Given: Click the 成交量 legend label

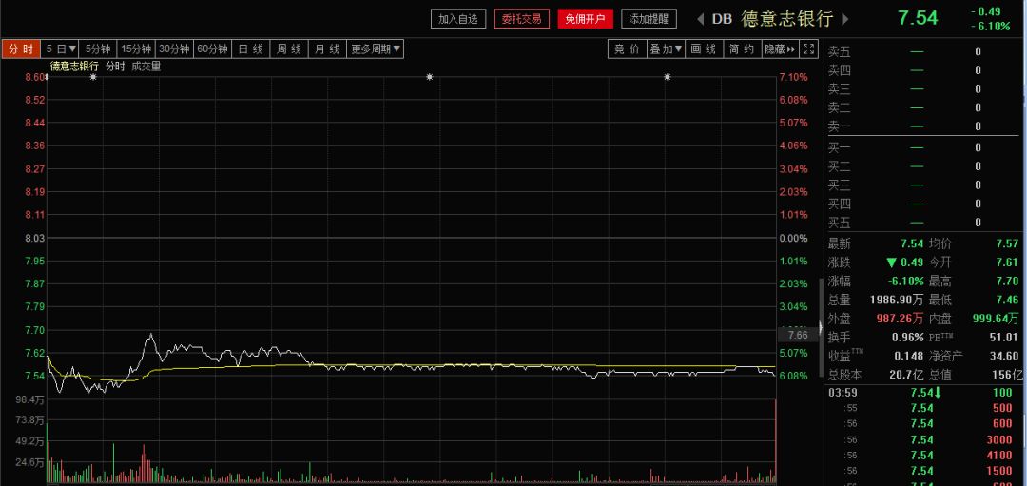Looking at the screenshot, I should (146, 66).
